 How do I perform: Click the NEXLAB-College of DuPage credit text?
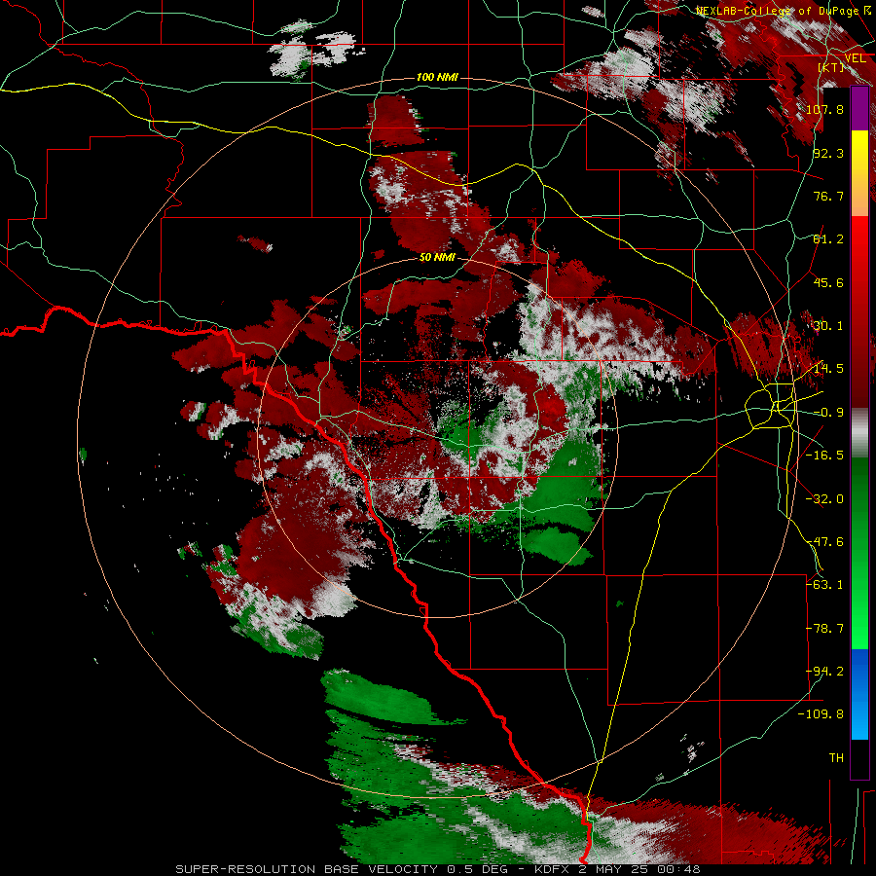click(785, 11)
